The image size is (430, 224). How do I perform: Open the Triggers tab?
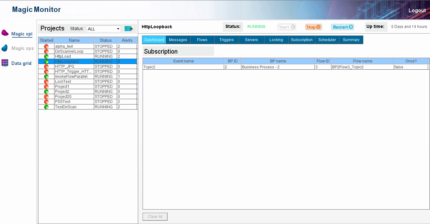227,40
